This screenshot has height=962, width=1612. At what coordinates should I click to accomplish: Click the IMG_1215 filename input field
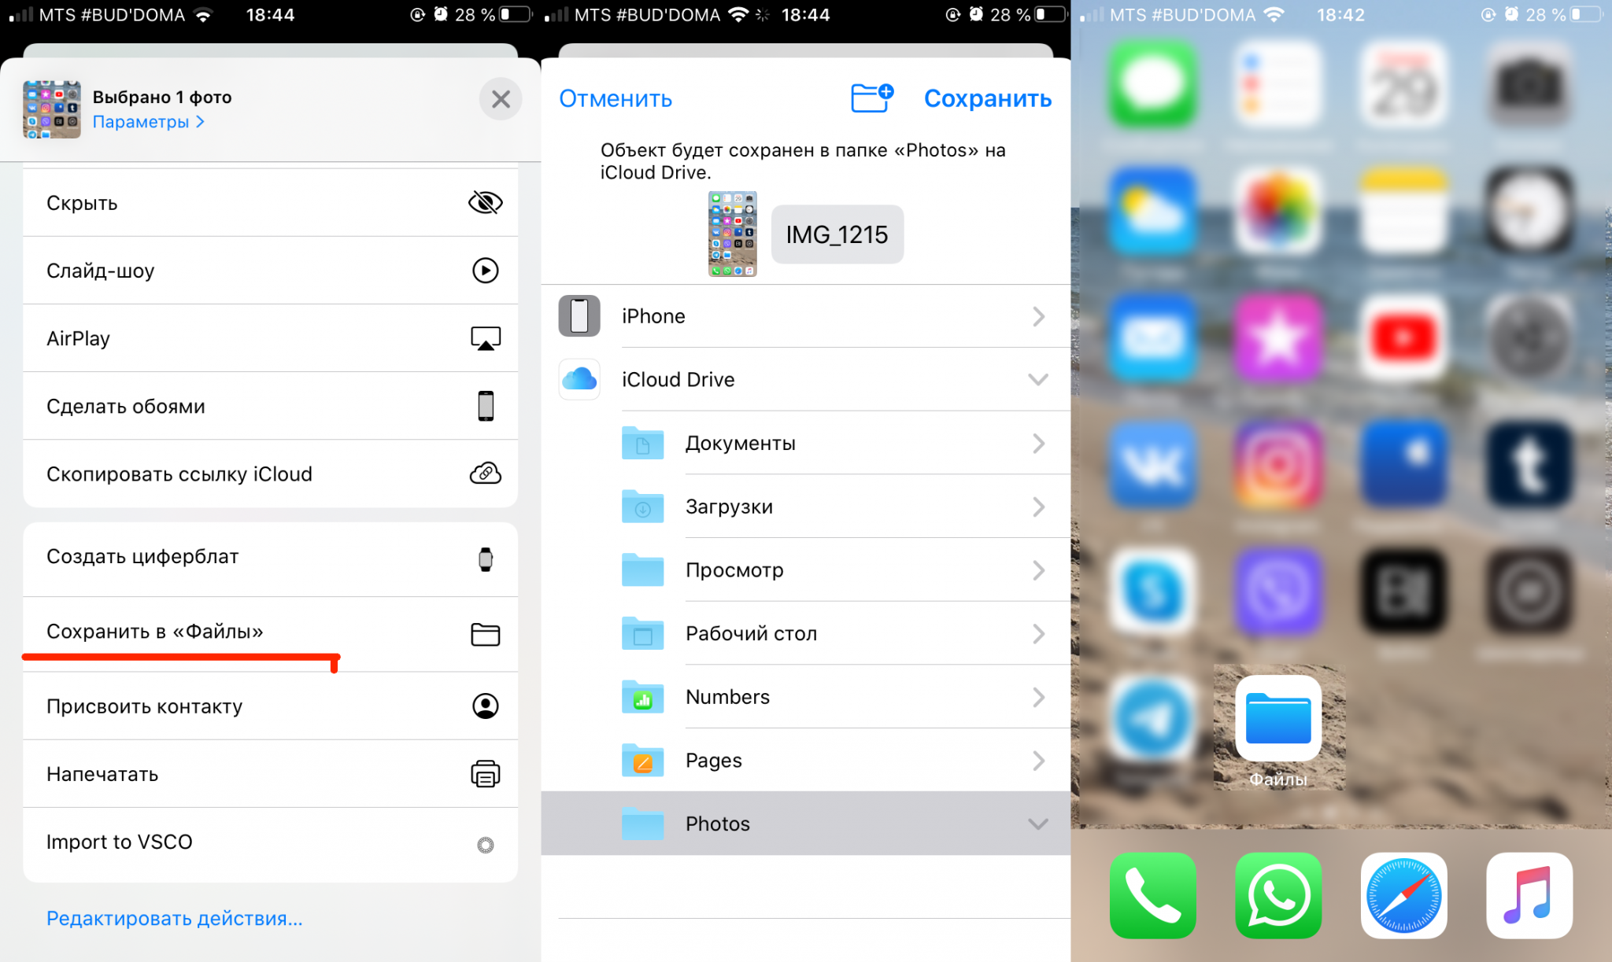[837, 234]
